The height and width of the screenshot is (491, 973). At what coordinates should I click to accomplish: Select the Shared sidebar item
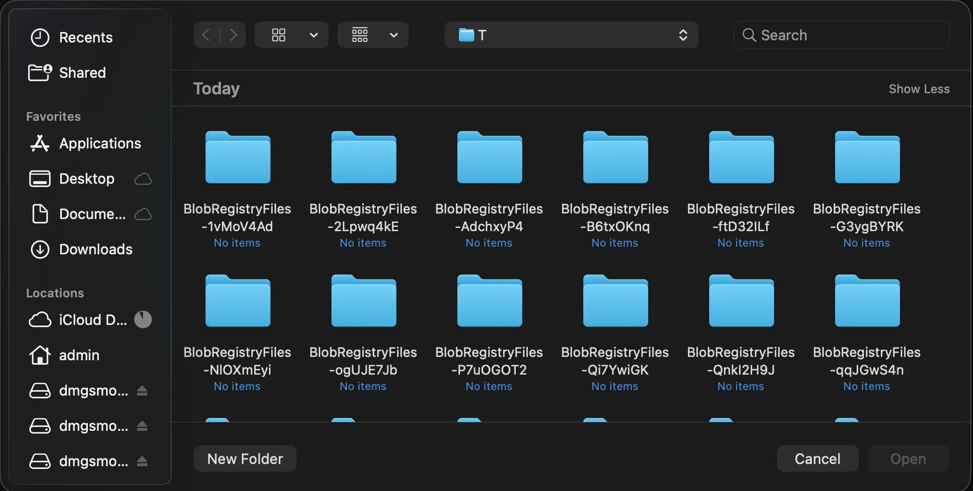90,73
